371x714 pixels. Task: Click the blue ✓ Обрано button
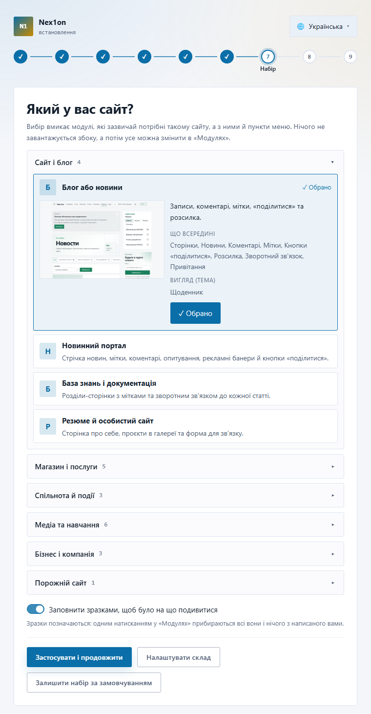click(195, 313)
